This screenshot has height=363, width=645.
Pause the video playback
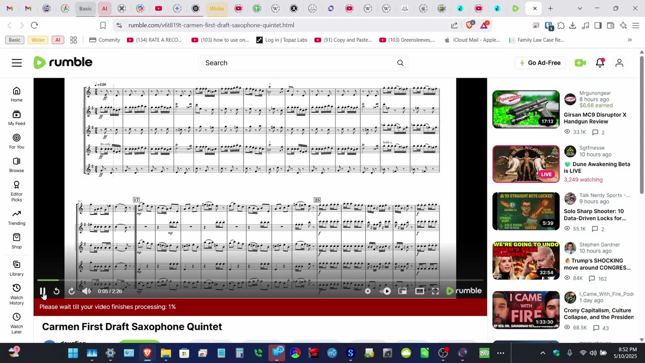(x=43, y=291)
